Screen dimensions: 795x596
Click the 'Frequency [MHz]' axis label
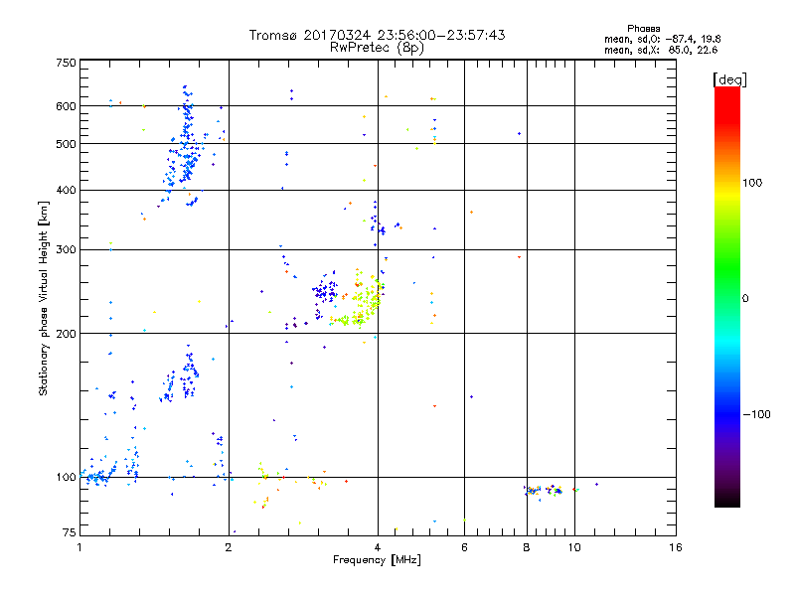377,560
